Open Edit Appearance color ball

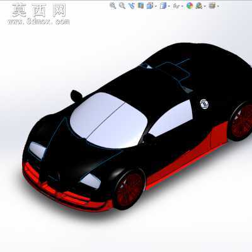tap(190, 6)
